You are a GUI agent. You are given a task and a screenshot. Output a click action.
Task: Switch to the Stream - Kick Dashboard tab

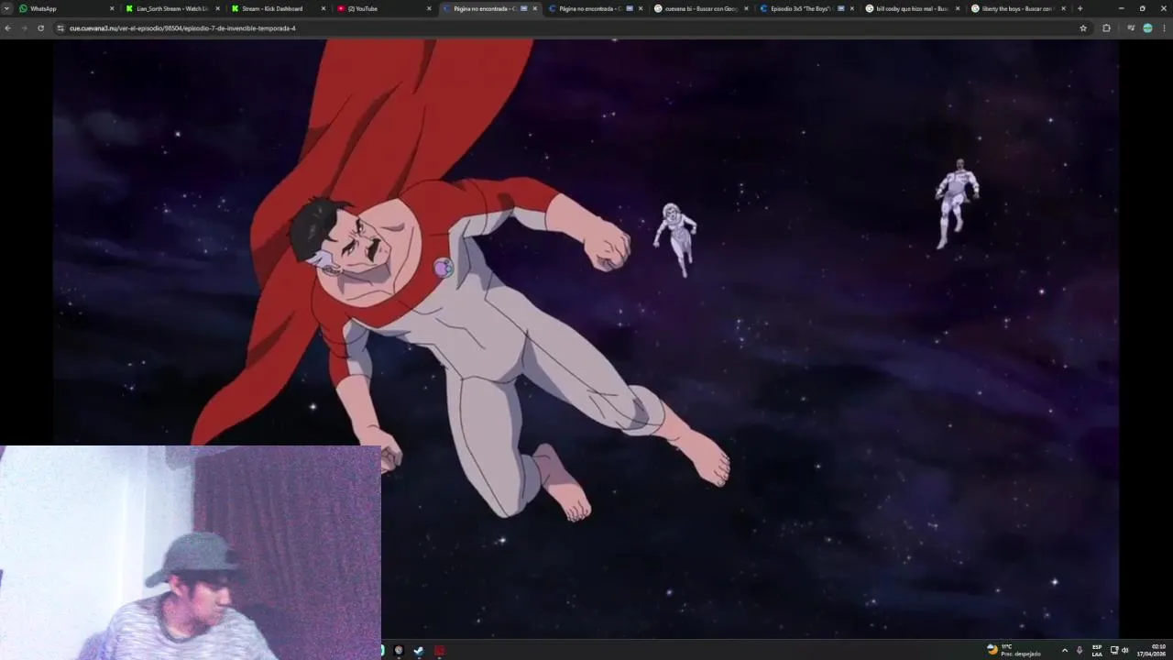point(278,8)
